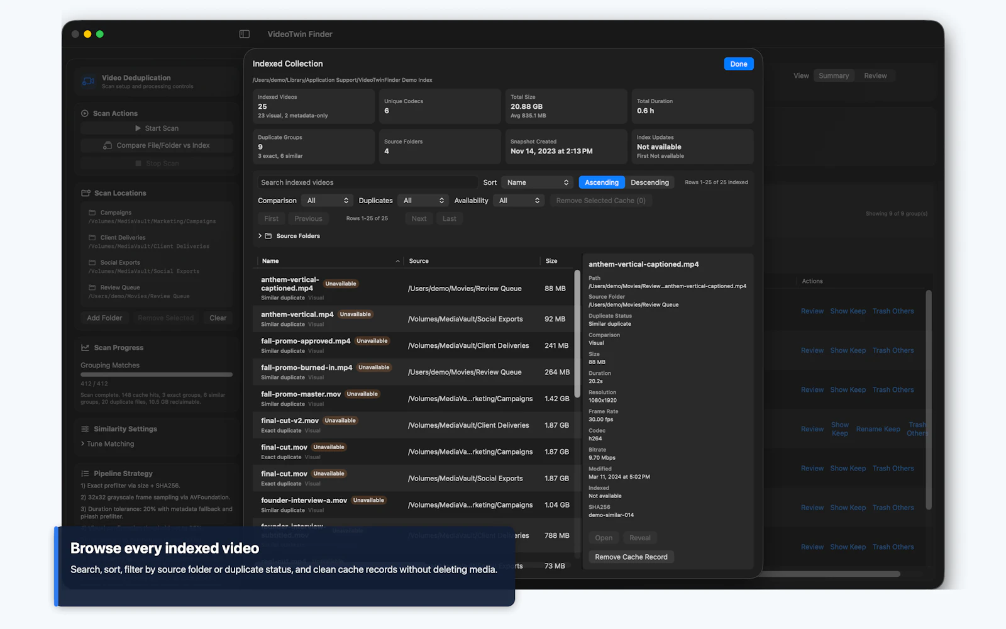Click the 241 MB size cell

click(x=556, y=346)
